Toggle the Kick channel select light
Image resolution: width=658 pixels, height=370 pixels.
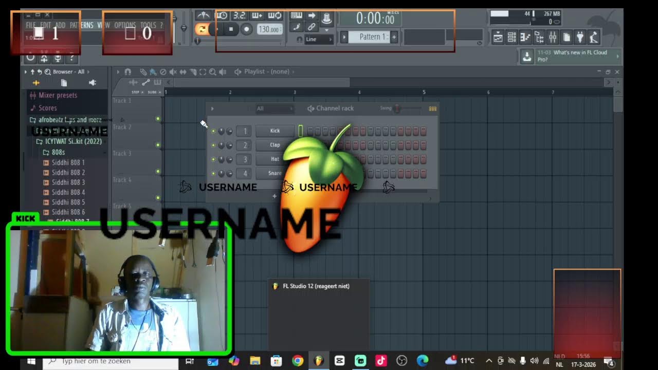301,131
